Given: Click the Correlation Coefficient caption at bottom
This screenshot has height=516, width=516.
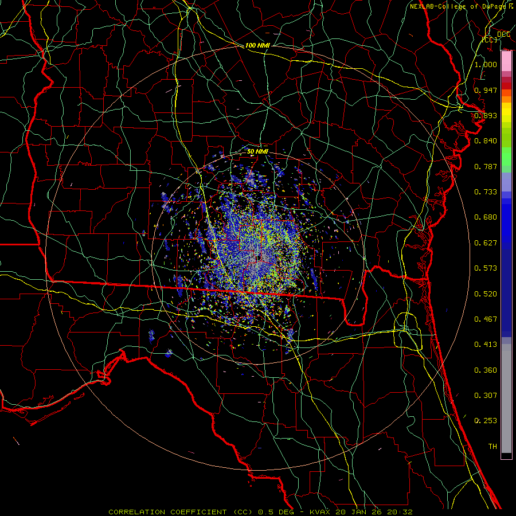Looking at the screenshot, I should [x=260, y=512].
